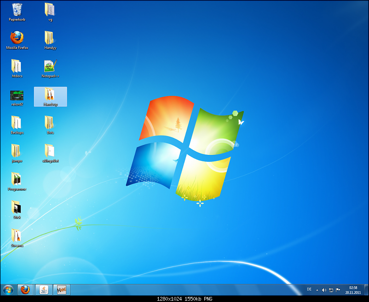
Task: Select the Programme folder on desktop
Action: click(17, 180)
